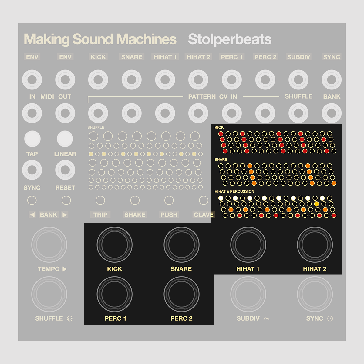
Task: Click the RESET input jack
Action: click(65, 170)
